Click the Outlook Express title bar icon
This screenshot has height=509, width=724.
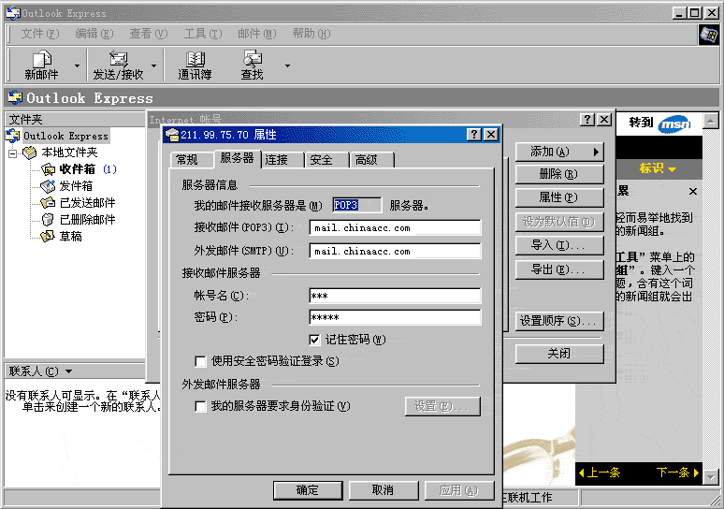(x=13, y=13)
